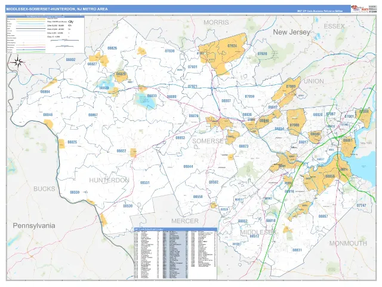The height and width of the screenshot is (287, 382).
Task: Click ZIP code 08502
Action: (x=214, y=182)
